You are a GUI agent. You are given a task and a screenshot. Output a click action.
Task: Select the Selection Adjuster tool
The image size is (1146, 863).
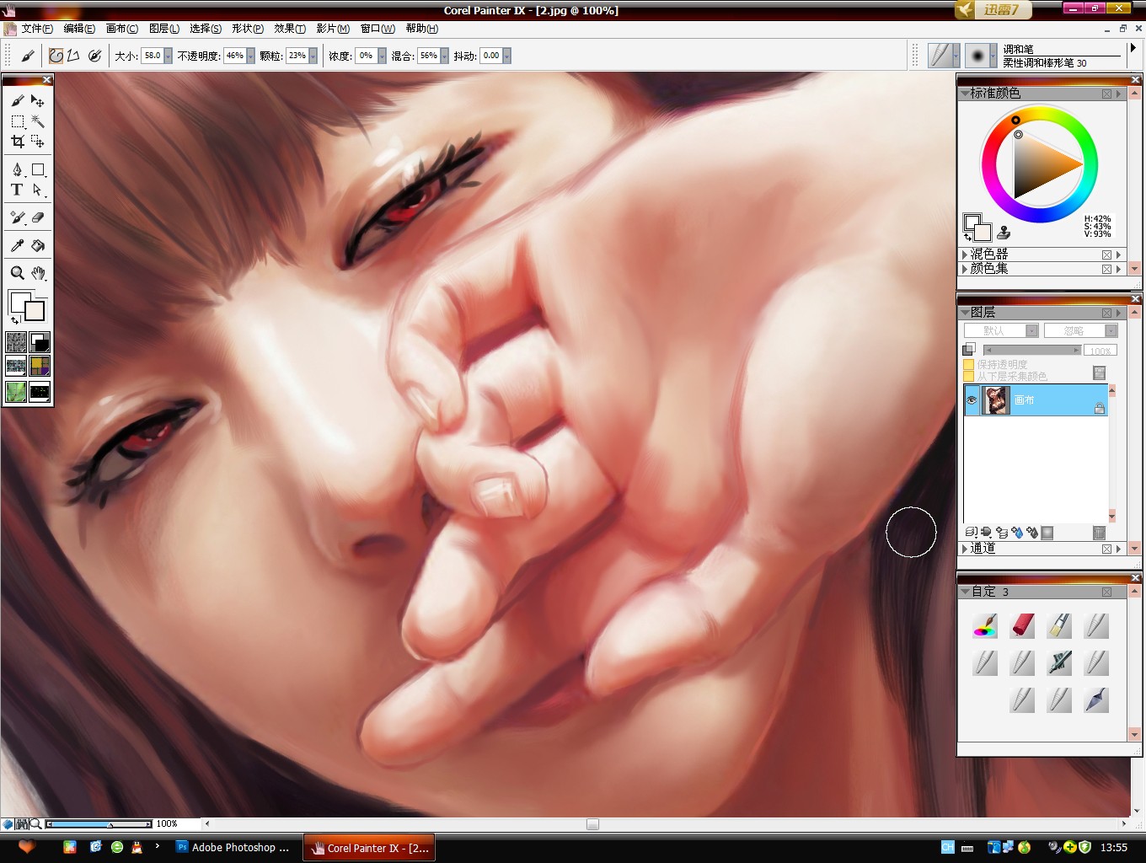point(38,142)
